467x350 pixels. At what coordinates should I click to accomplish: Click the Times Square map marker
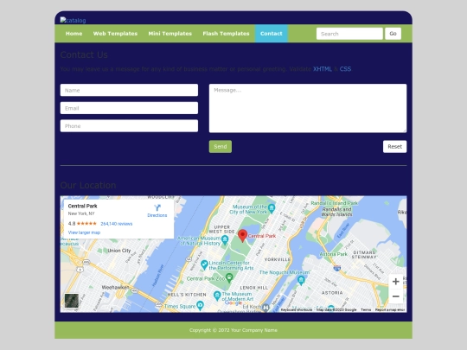(201, 305)
